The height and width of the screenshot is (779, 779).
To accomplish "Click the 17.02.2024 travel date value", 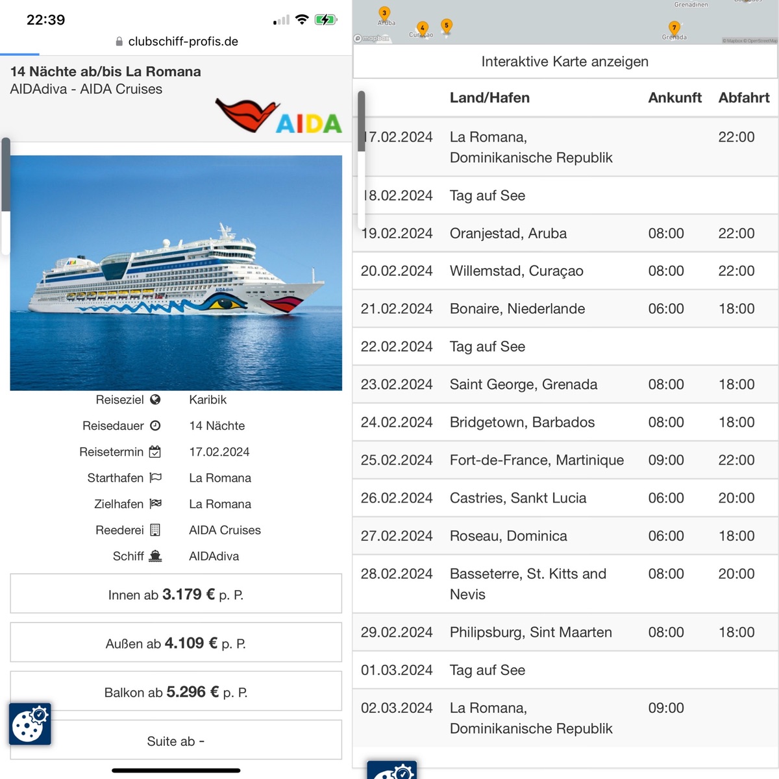I will (219, 452).
